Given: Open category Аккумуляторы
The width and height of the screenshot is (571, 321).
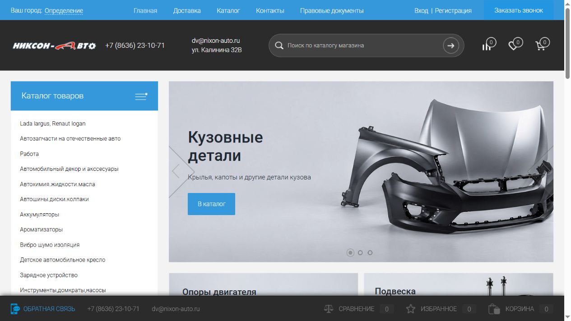Looking at the screenshot, I should pyautogui.click(x=40, y=215).
